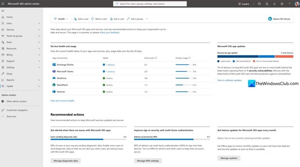Expand the Settings chevron in sidebar
The image size is (300, 167).
coord(39,67)
